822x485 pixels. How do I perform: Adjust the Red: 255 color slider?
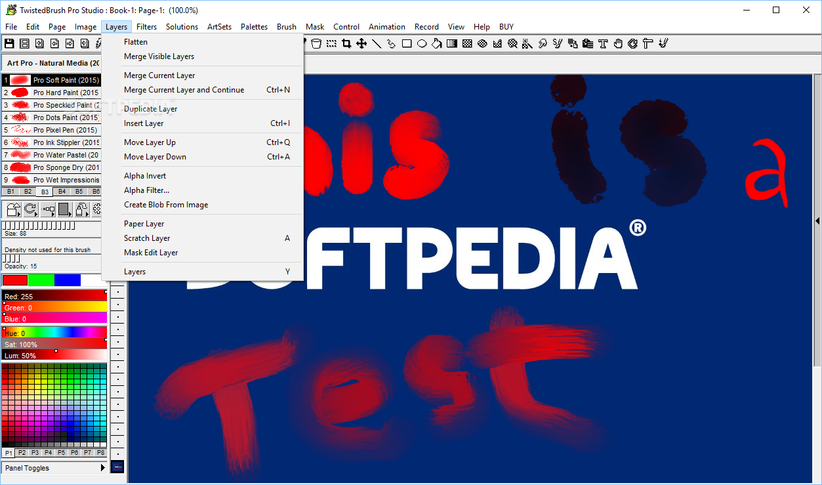pos(54,296)
